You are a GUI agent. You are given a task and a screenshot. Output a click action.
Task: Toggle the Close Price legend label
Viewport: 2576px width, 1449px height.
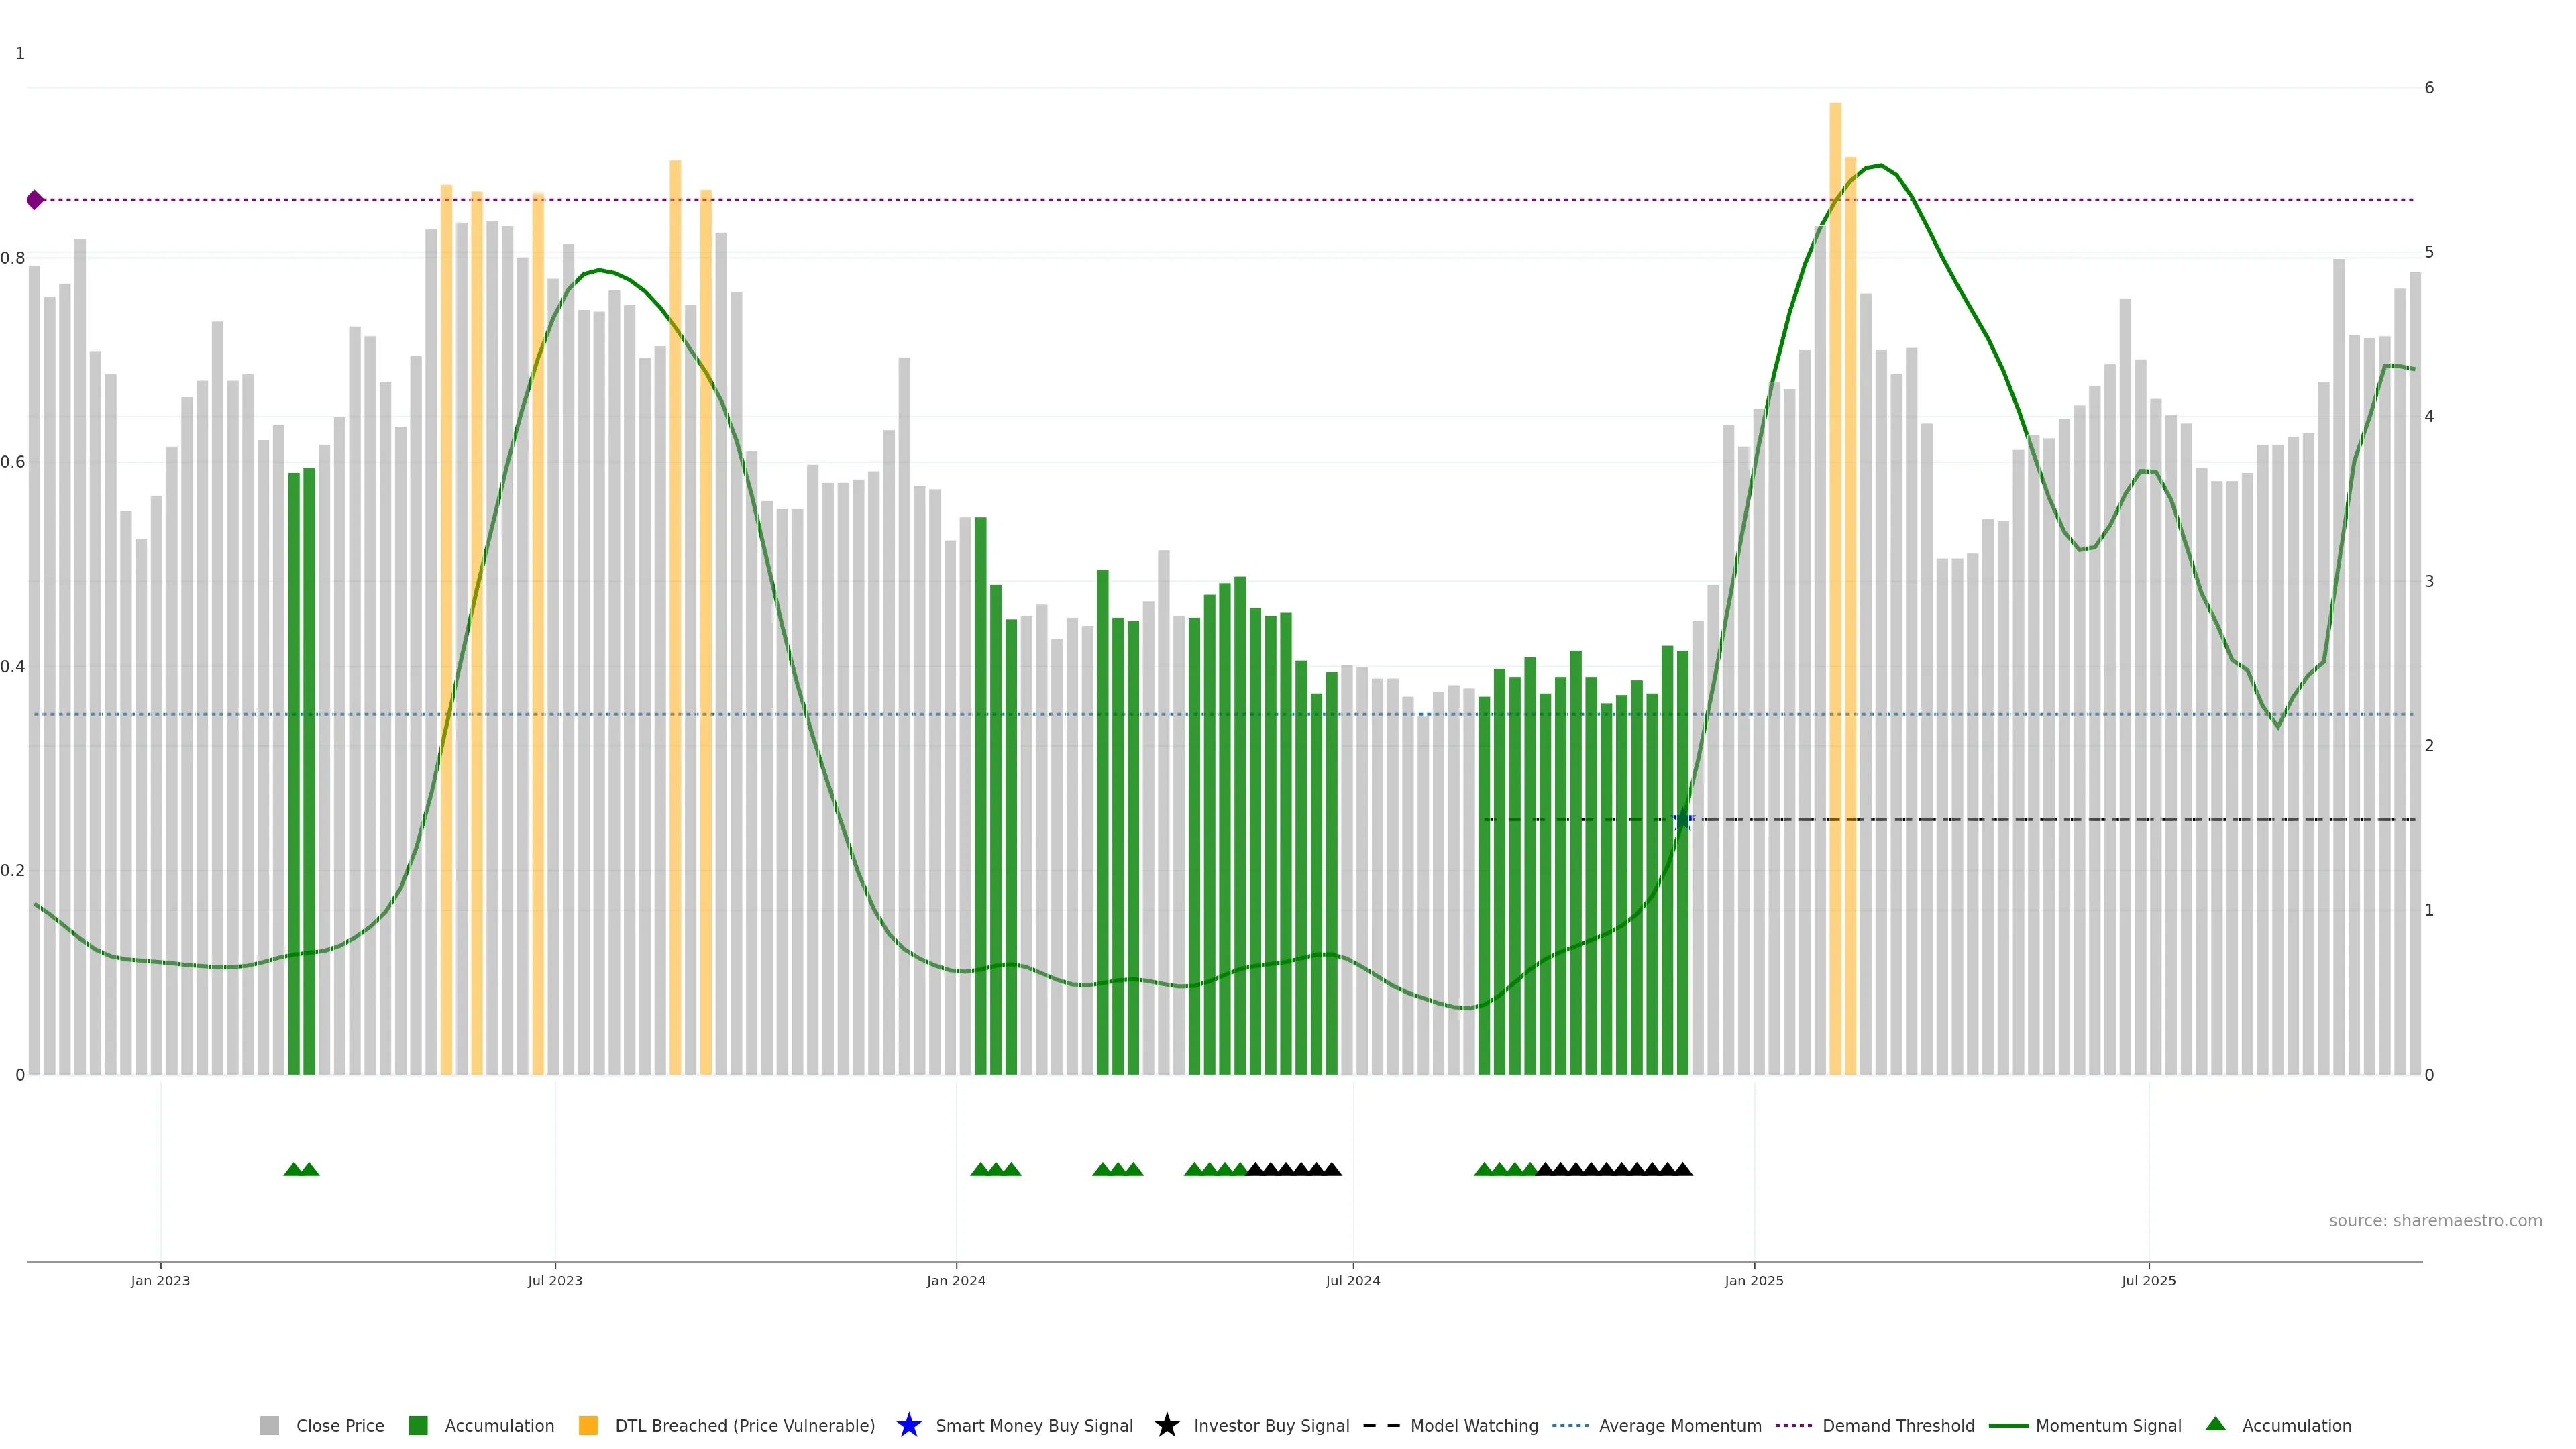pos(340,1426)
